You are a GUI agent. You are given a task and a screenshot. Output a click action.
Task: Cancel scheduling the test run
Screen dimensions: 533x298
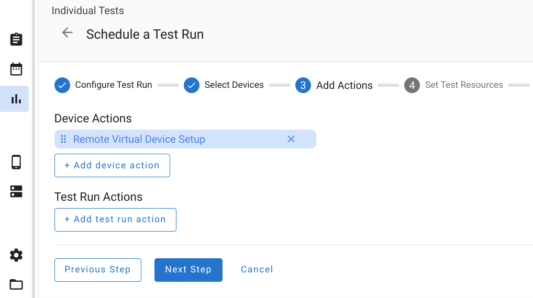(257, 270)
